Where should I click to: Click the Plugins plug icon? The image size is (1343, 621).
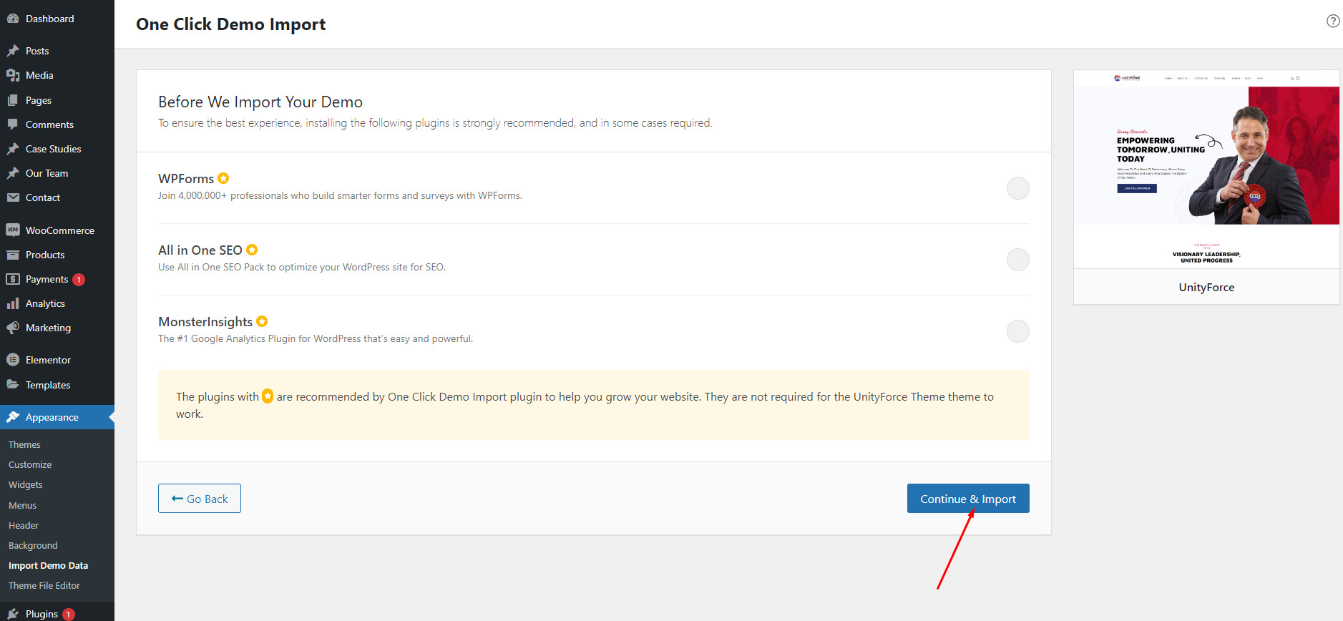[13, 614]
